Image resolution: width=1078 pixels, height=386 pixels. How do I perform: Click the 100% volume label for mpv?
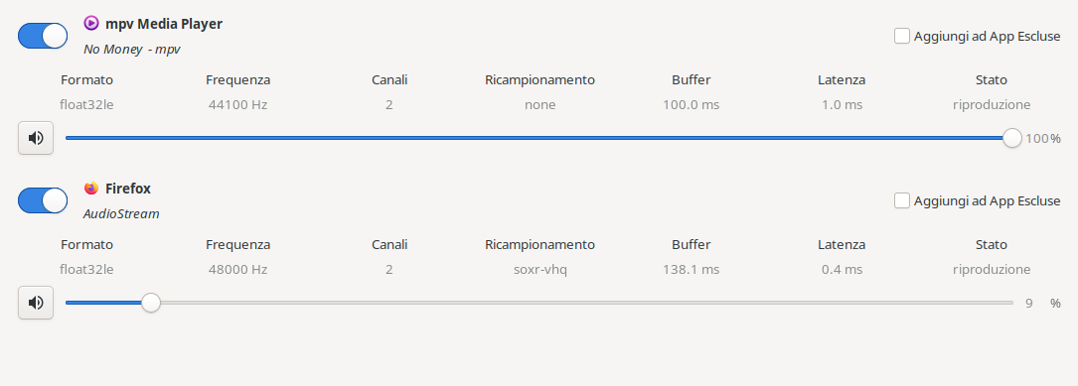pyautogui.click(x=1043, y=139)
